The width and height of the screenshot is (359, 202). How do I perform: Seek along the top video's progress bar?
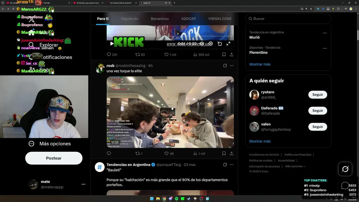pyautogui.click(x=170, y=36)
